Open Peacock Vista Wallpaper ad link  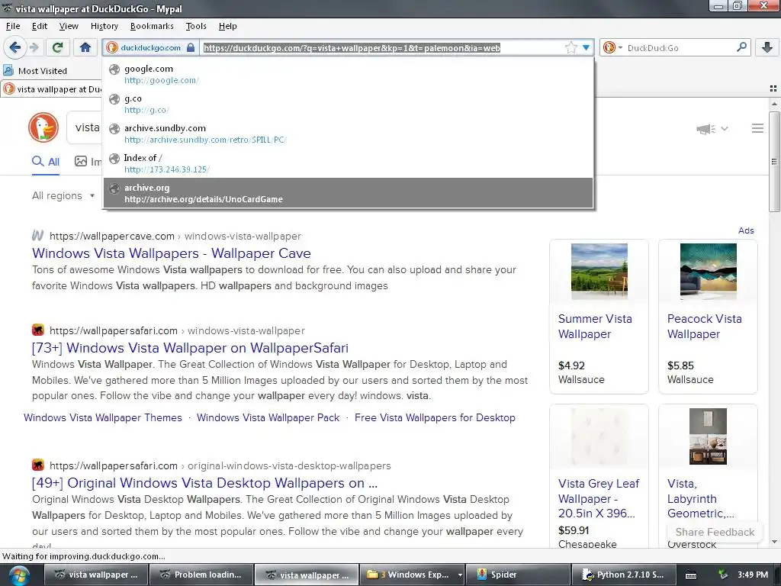coord(704,327)
